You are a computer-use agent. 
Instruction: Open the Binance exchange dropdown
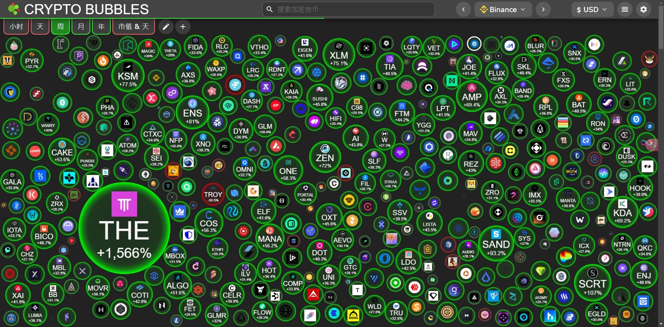(x=503, y=9)
